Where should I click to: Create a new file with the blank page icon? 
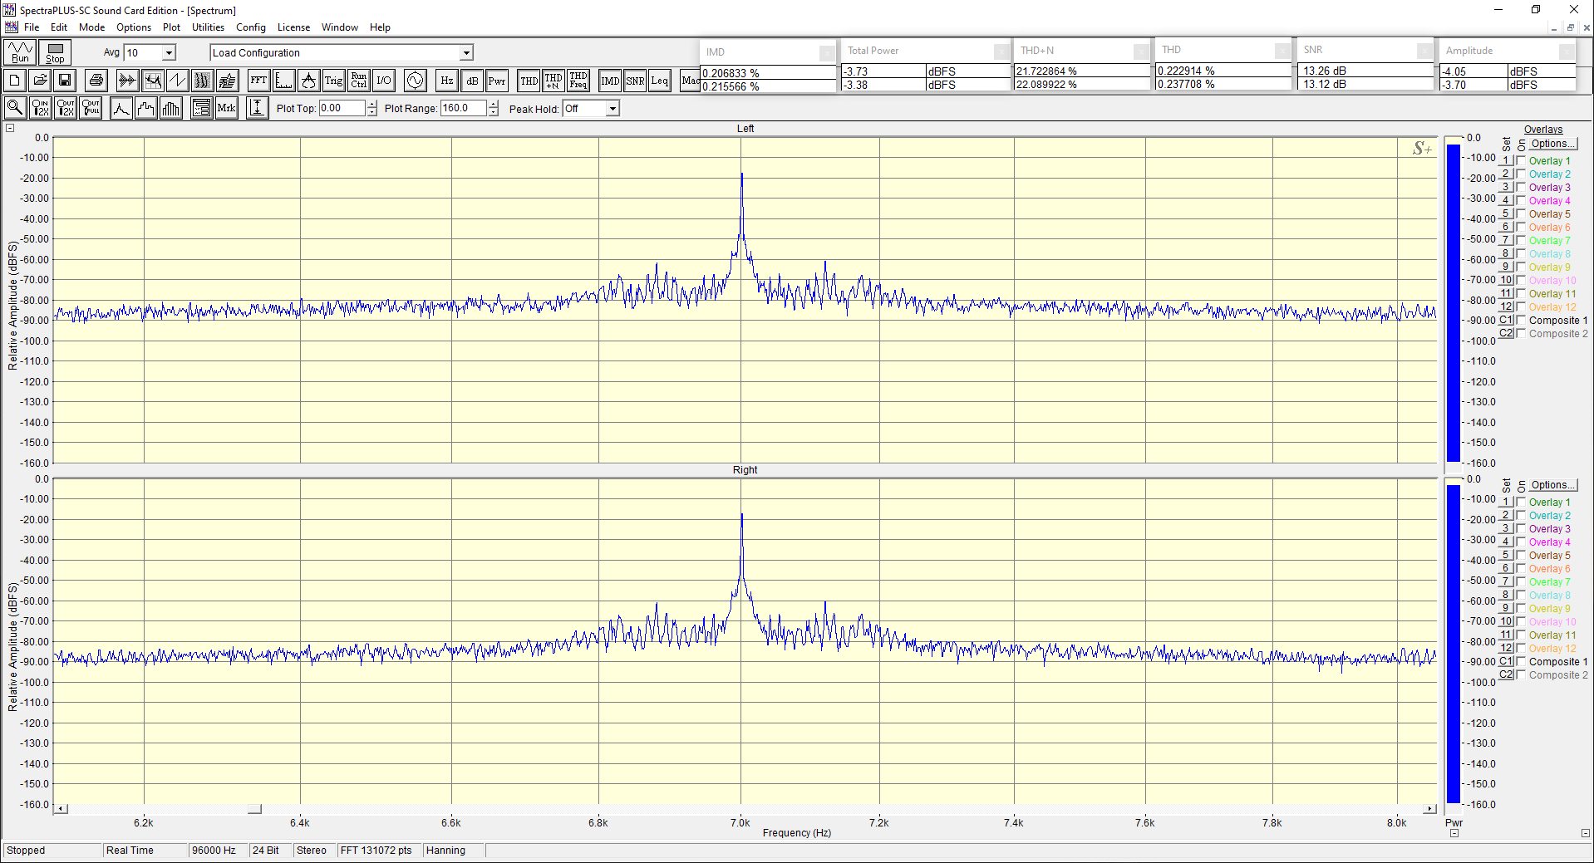coord(15,81)
